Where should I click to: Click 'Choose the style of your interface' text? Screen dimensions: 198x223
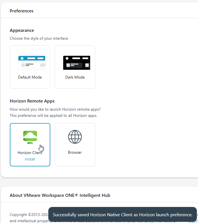click(x=39, y=38)
